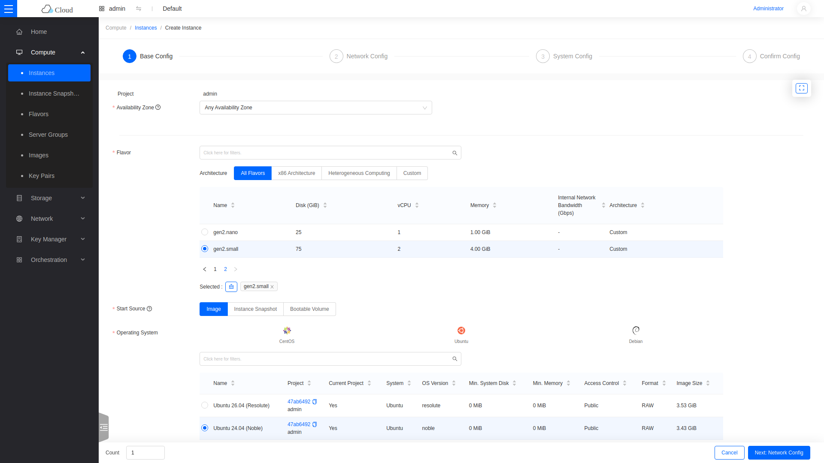The image size is (824, 463).
Task: Select the Debian operating system icon
Action: pos(636,331)
